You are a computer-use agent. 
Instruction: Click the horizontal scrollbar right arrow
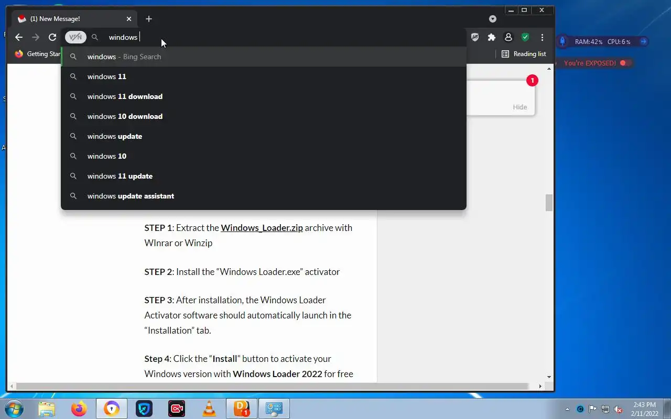click(x=540, y=387)
